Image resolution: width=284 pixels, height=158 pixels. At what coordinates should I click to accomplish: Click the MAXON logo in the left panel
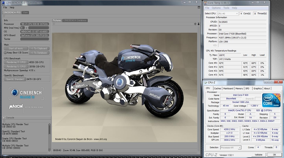(16, 106)
